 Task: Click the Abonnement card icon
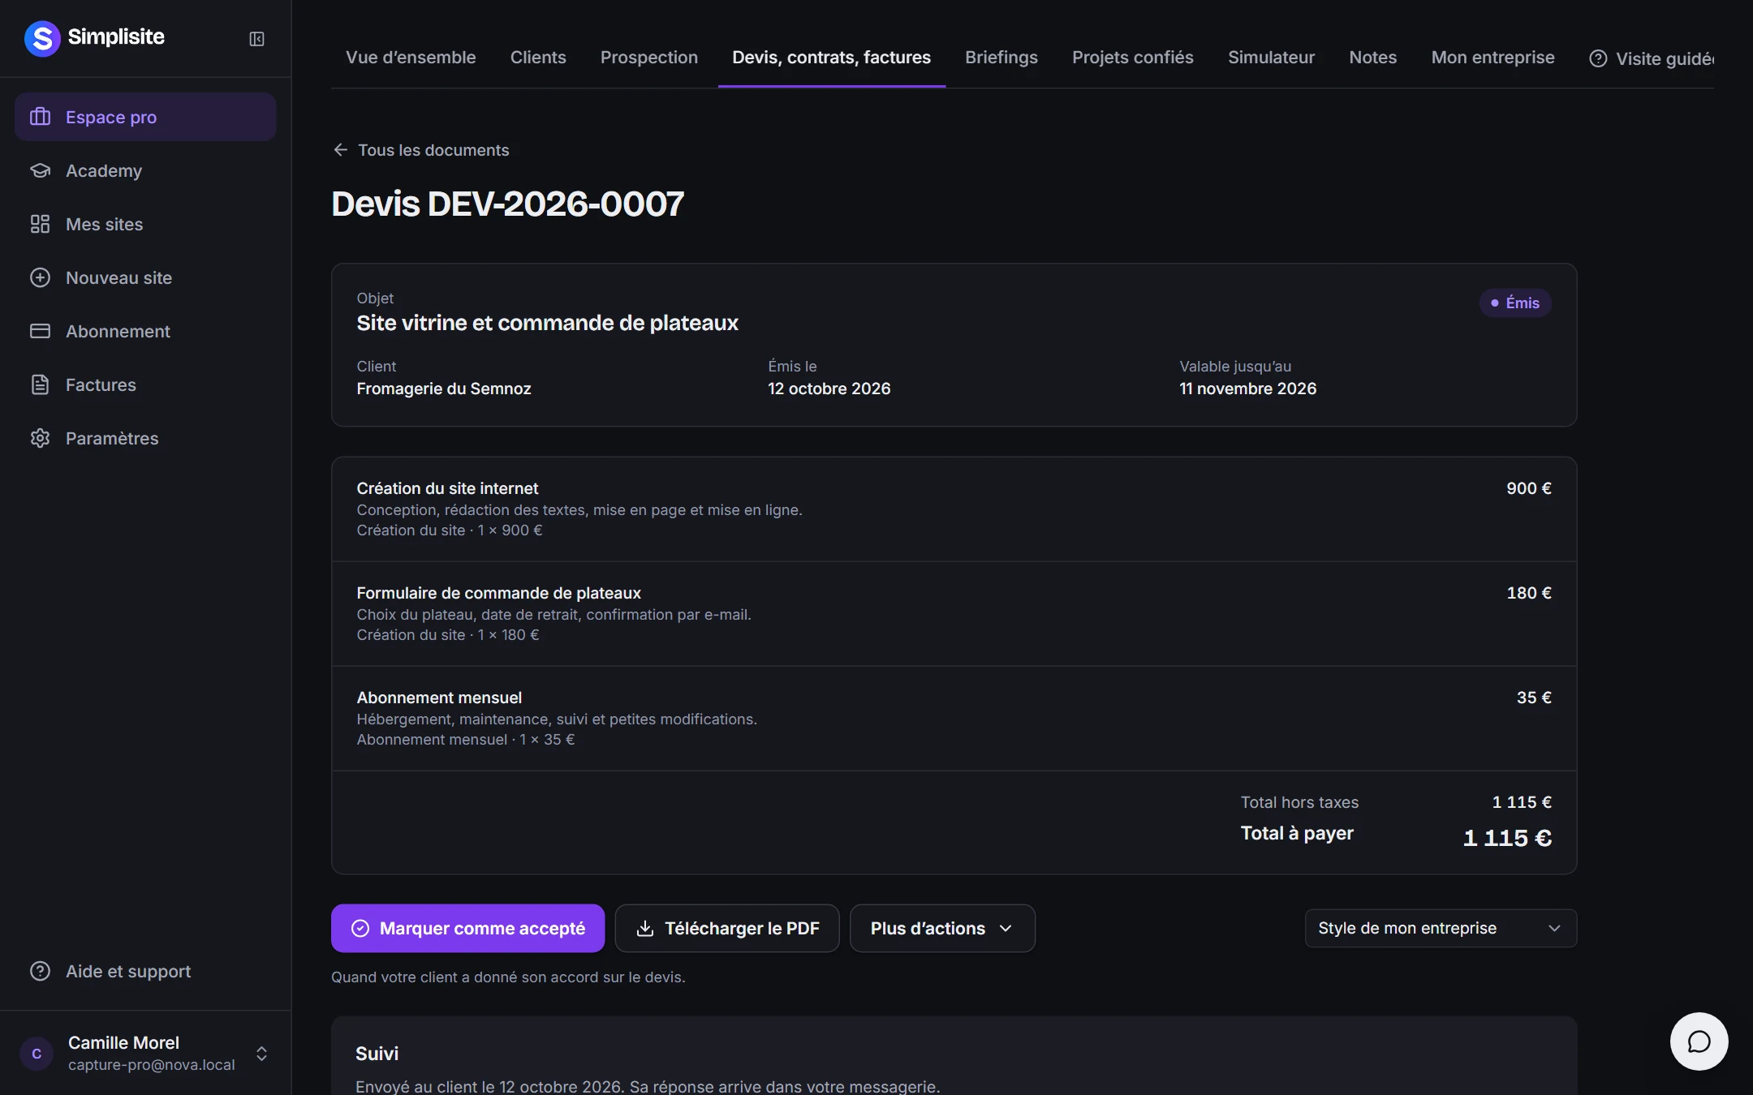tap(40, 331)
